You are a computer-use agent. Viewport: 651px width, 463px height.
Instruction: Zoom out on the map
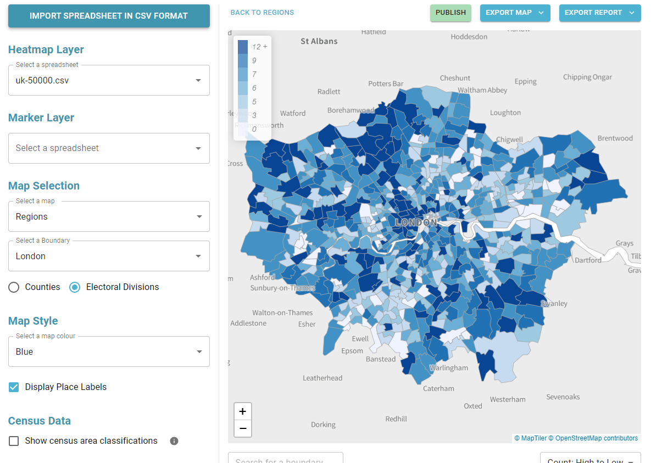click(242, 428)
